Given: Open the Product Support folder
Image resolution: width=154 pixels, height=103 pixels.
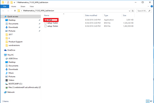Looking at the screenshot, I should pyautogui.click(x=16, y=42).
